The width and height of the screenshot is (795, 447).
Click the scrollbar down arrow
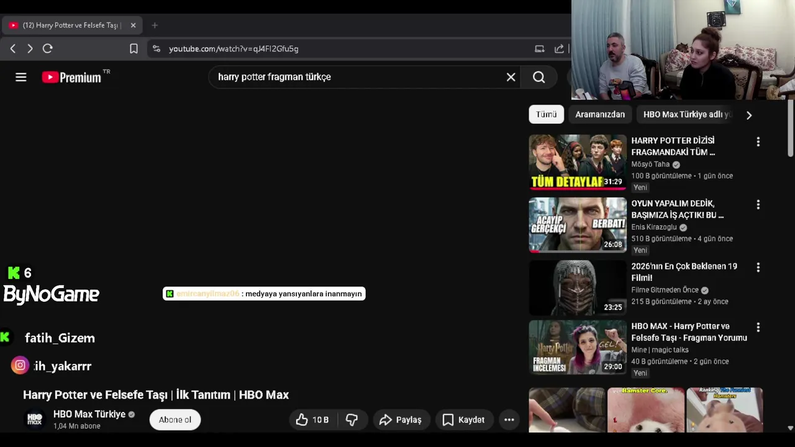(x=790, y=428)
